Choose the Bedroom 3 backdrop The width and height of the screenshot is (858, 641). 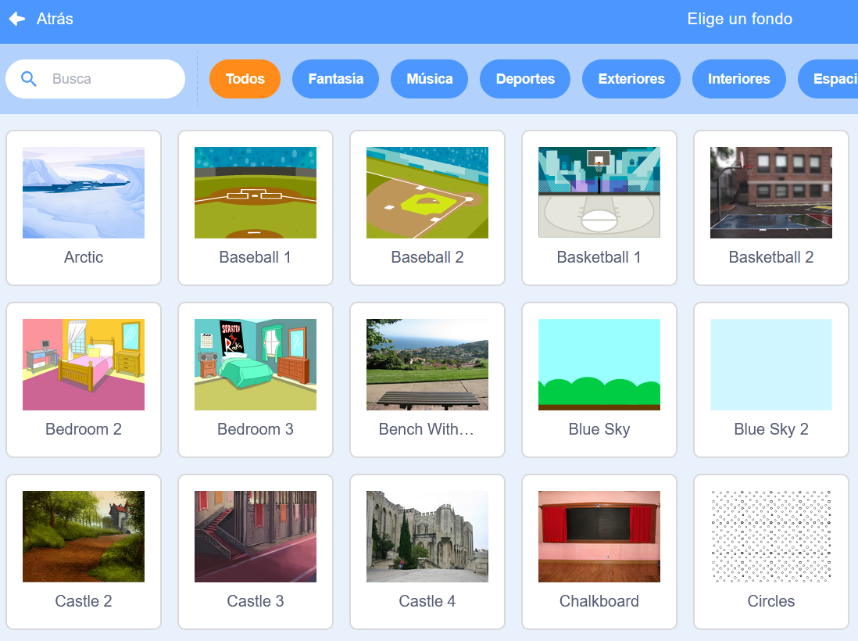pos(256,365)
